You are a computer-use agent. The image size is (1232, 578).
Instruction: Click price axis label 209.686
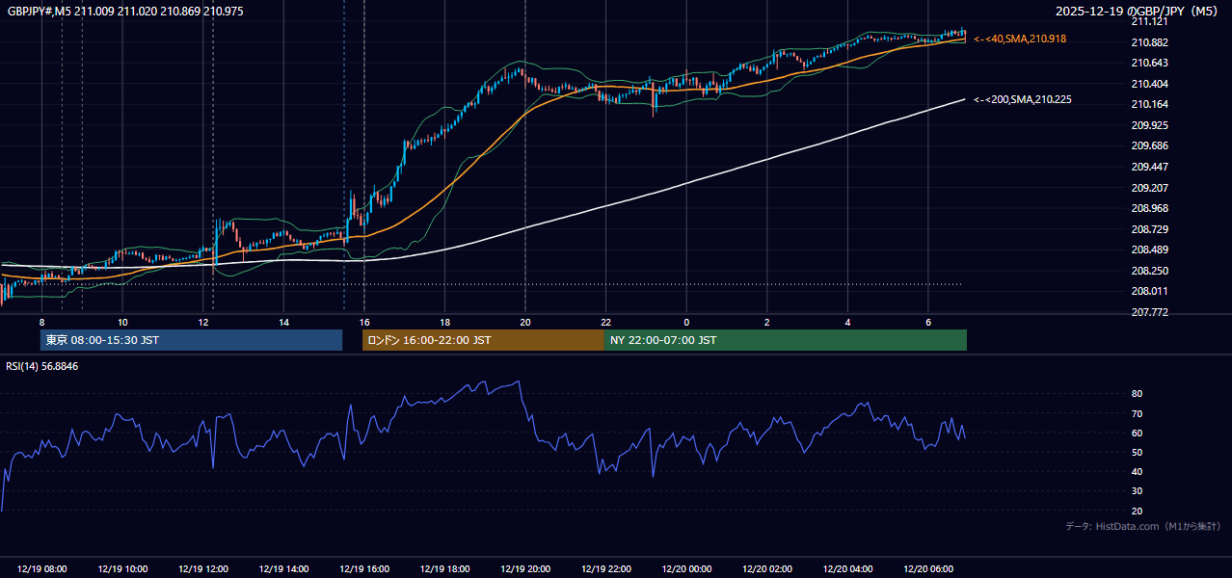tap(1149, 146)
